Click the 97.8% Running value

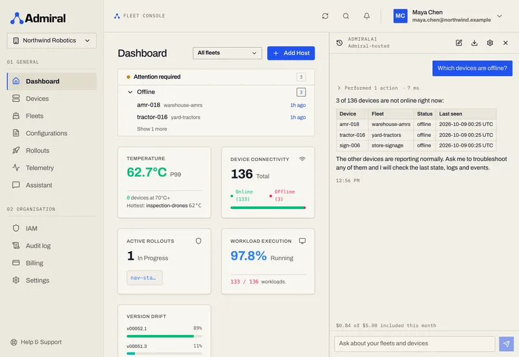pyautogui.click(x=248, y=256)
